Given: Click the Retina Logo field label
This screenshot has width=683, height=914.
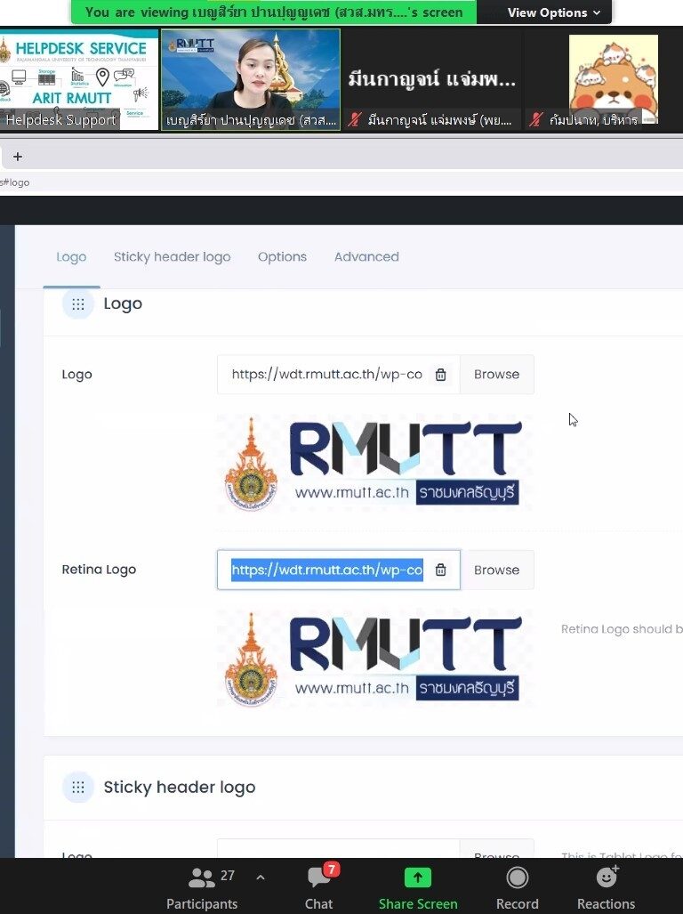Looking at the screenshot, I should click(99, 570).
